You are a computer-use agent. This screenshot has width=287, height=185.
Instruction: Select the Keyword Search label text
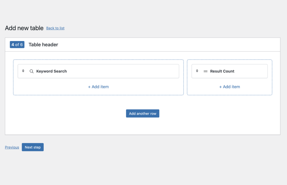tap(52, 71)
